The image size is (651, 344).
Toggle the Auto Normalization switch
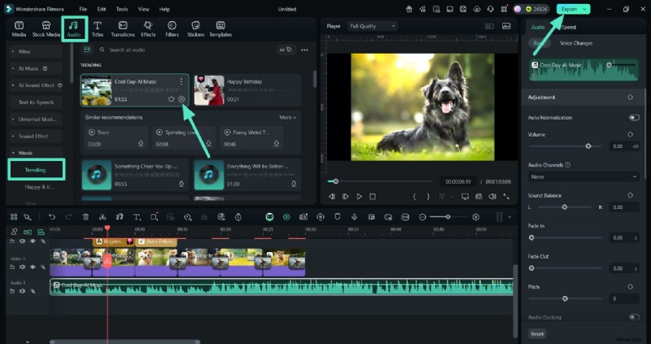coord(633,117)
